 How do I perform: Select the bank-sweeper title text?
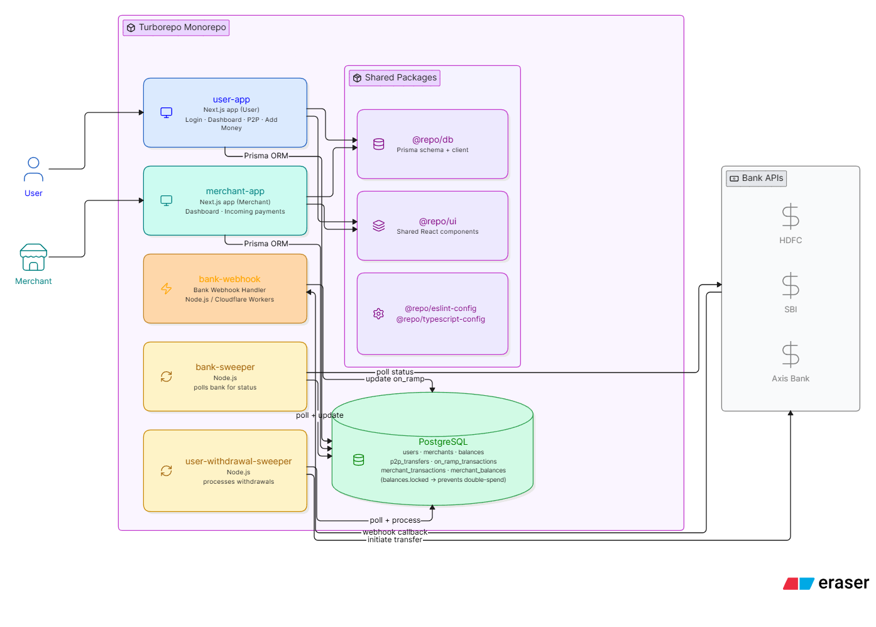pos(225,367)
